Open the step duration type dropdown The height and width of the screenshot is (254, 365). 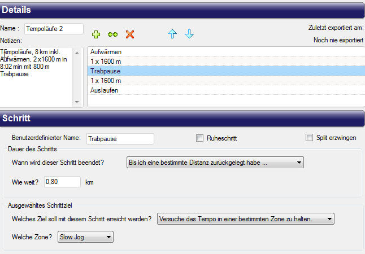click(x=215, y=163)
